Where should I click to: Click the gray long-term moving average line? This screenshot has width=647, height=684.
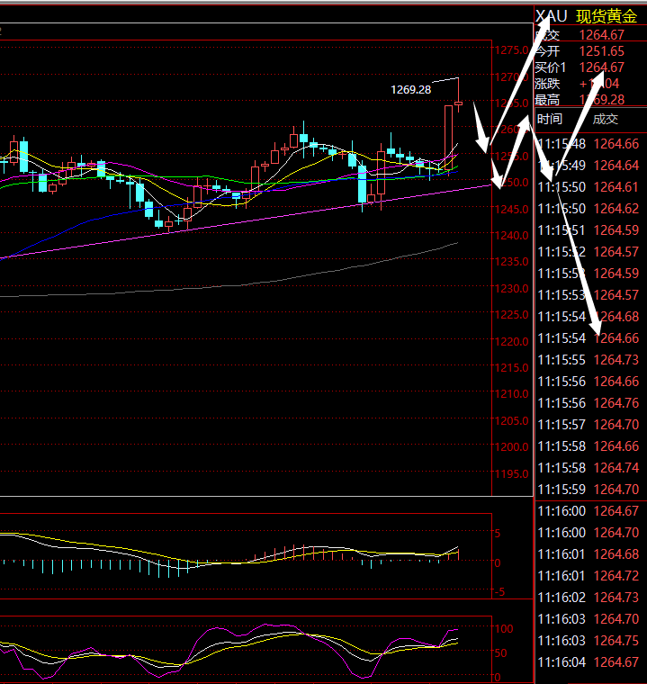[270, 284]
